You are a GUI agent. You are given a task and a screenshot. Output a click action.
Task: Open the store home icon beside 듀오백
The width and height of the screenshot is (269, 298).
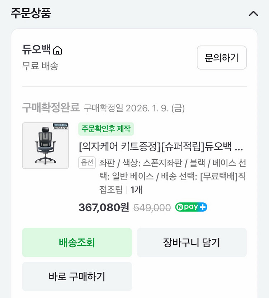click(57, 51)
